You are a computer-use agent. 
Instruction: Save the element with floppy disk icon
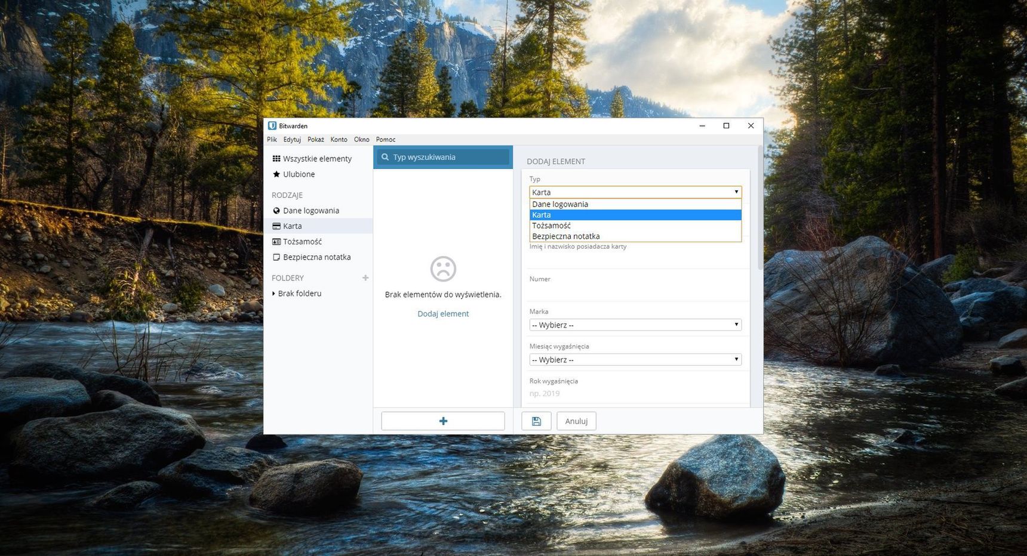536,421
